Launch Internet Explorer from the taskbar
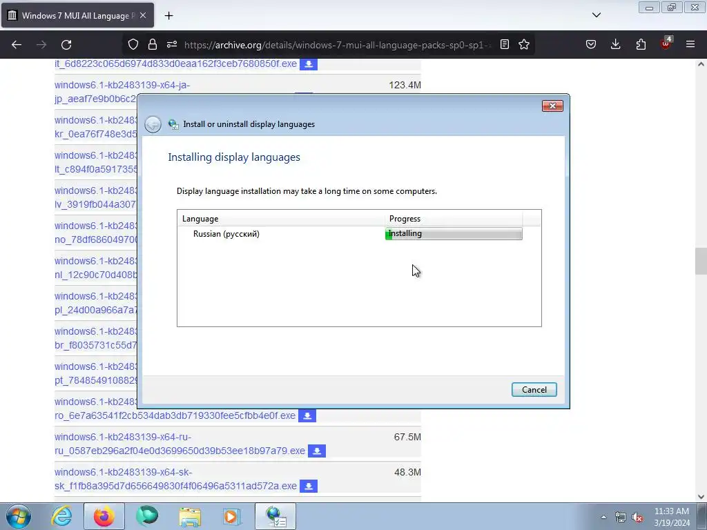 [61, 516]
